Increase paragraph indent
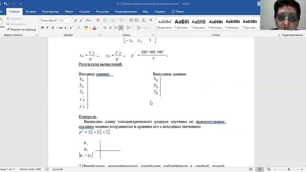The height and width of the screenshot is (172, 306). [x=136, y=20]
